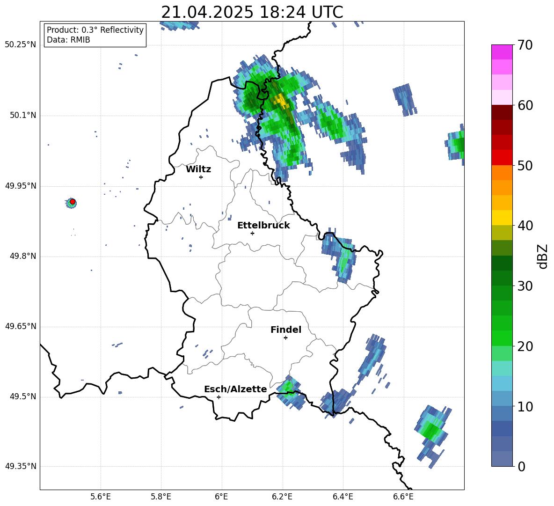Viewport: 554px width, 506px height.
Task: Click the 70 colorbar tick label
Action: pyautogui.click(x=525, y=45)
